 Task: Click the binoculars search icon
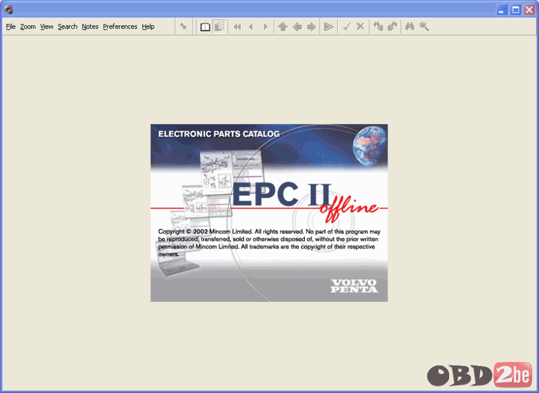click(x=410, y=26)
